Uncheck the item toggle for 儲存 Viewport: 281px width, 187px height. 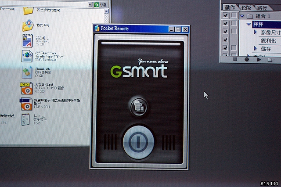(x=225, y=48)
